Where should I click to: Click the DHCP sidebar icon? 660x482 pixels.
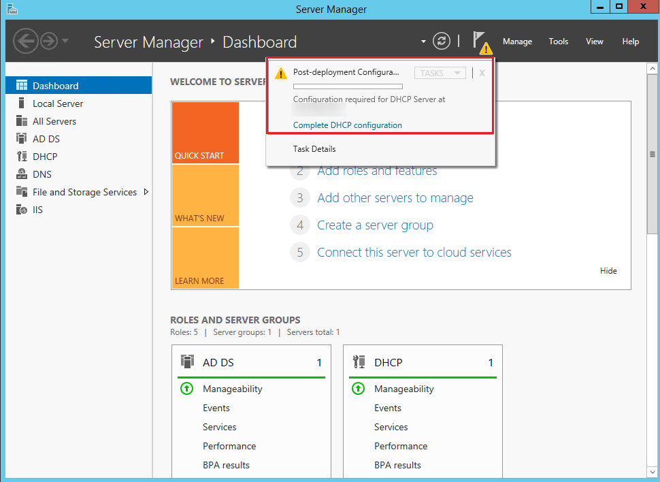coord(22,157)
